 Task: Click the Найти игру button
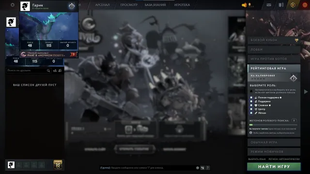(x=274, y=167)
